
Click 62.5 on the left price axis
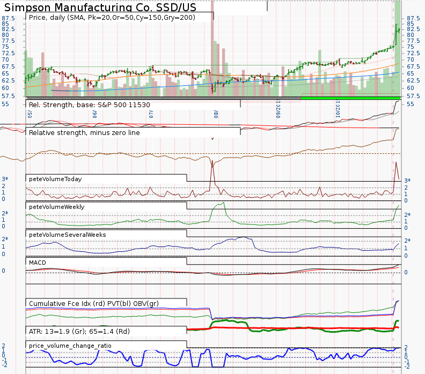point(9,81)
